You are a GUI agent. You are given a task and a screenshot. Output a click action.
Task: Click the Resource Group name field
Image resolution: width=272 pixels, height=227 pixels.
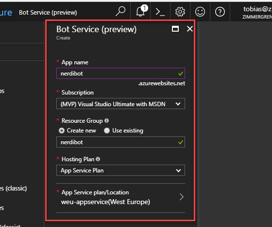[x=120, y=142]
